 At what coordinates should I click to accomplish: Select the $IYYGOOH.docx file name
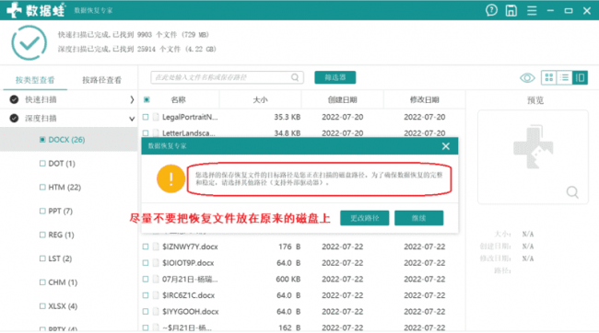tap(190, 312)
